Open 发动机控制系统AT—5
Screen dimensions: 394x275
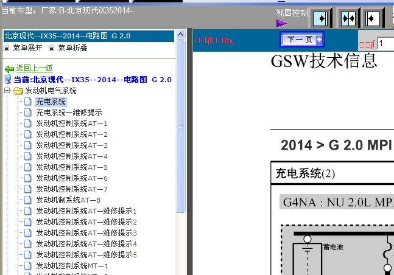(72, 167)
